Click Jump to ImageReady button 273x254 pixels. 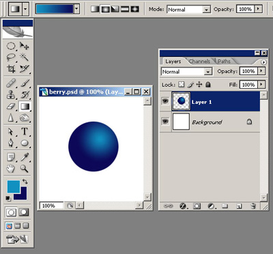[x=17, y=239]
